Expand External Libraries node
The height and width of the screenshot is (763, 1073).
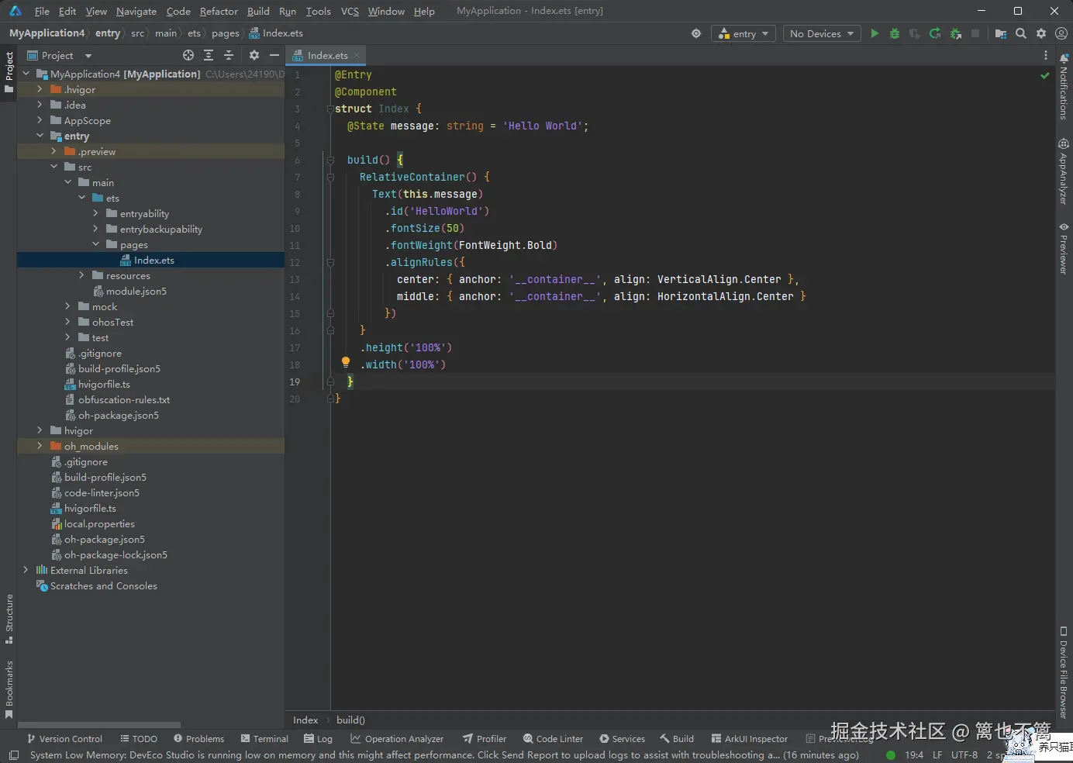26,570
